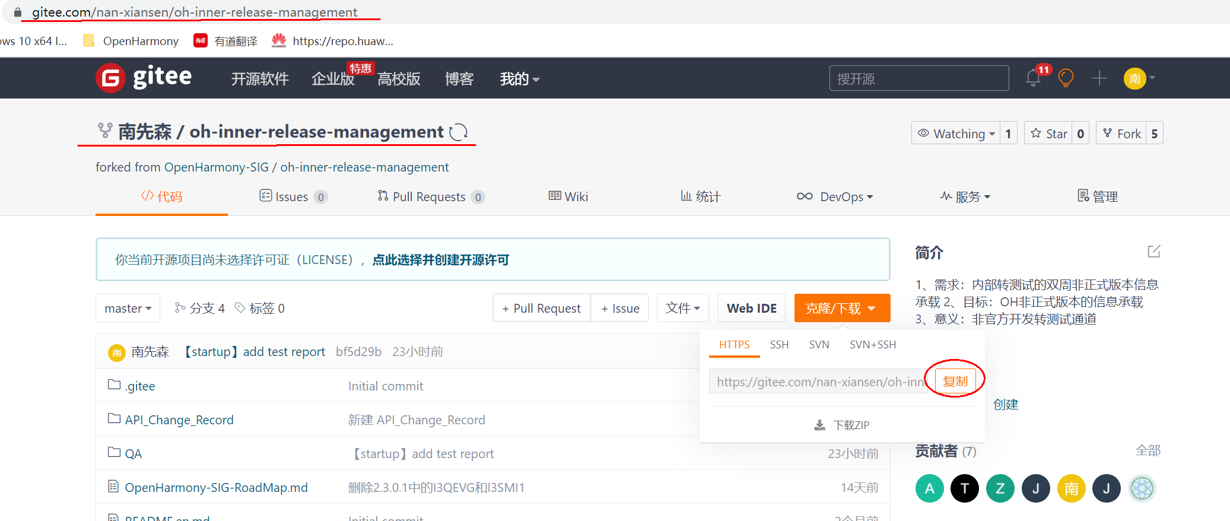1230x521 pixels.
Task: Open the 管理 tab
Action: coord(1098,196)
